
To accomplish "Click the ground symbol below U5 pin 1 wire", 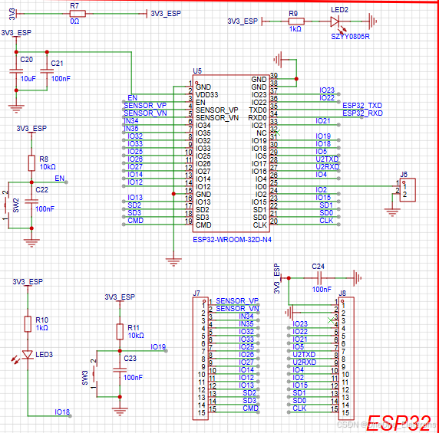I will pyautogui.click(x=173, y=262).
